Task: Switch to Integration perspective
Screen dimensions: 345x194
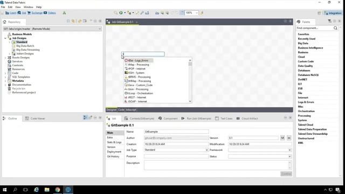Action: point(333,13)
